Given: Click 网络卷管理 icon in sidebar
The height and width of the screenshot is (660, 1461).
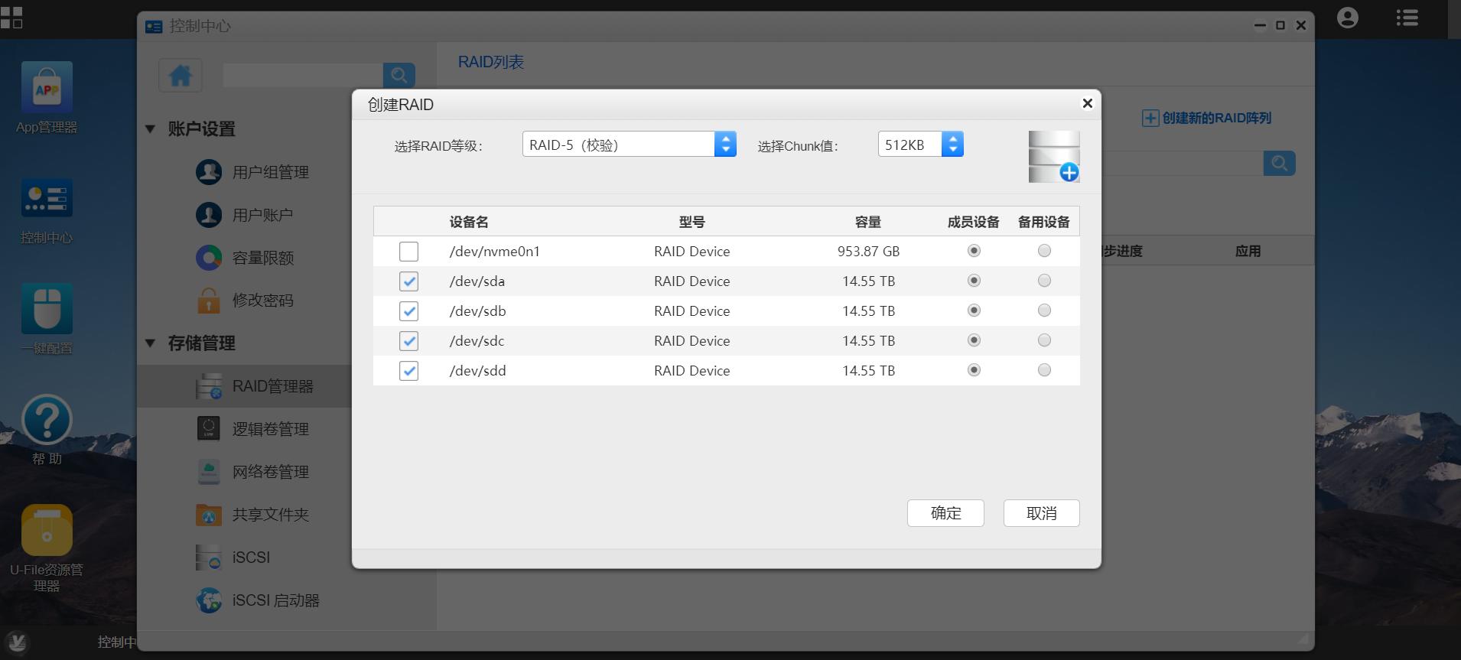Looking at the screenshot, I should (209, 472).
